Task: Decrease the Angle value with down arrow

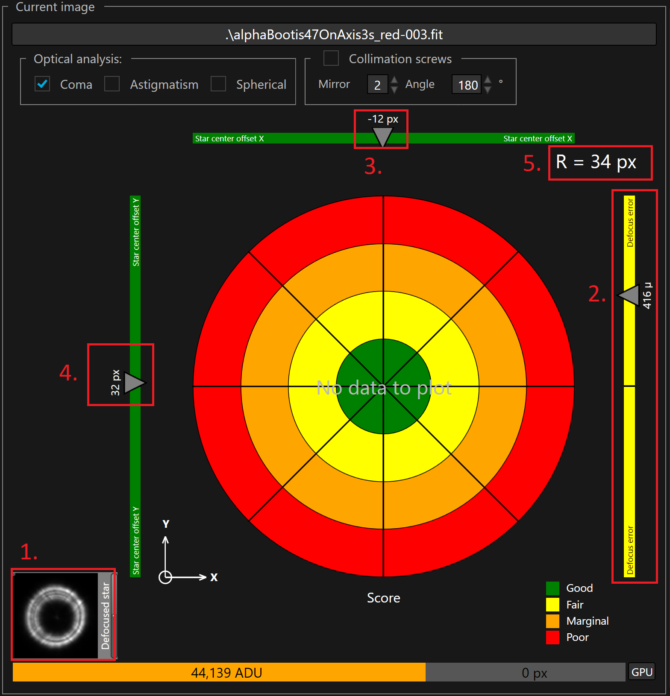Action: point(488,89)
